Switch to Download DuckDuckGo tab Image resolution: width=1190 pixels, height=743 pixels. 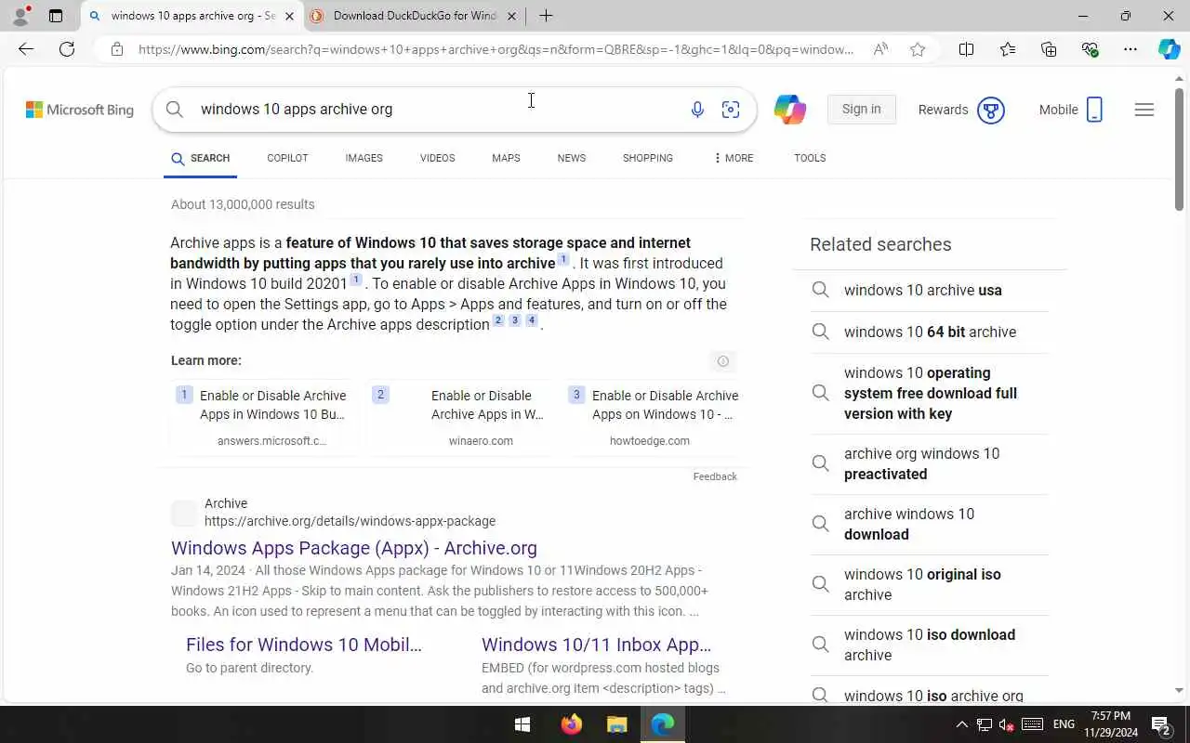[x=414, y=16]
